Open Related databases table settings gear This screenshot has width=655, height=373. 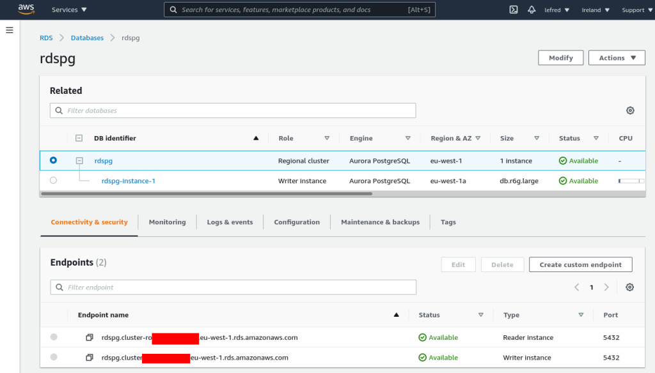630,110
